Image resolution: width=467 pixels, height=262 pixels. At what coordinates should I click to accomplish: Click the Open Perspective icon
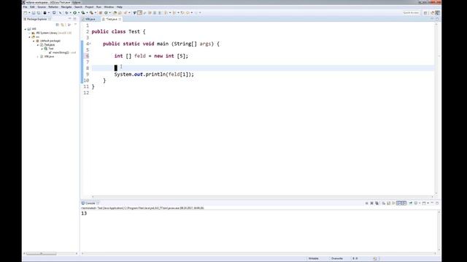coord(425,13)
